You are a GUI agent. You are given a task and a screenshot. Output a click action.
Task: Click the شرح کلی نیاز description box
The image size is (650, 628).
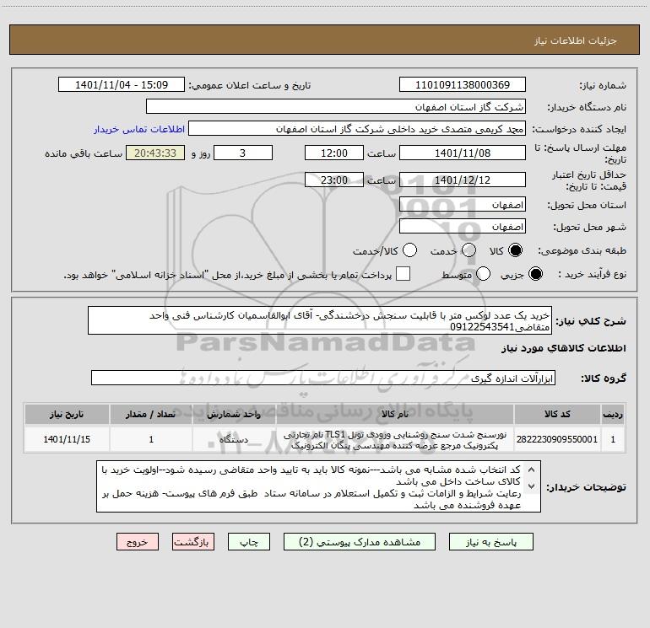tap(320, 321)
